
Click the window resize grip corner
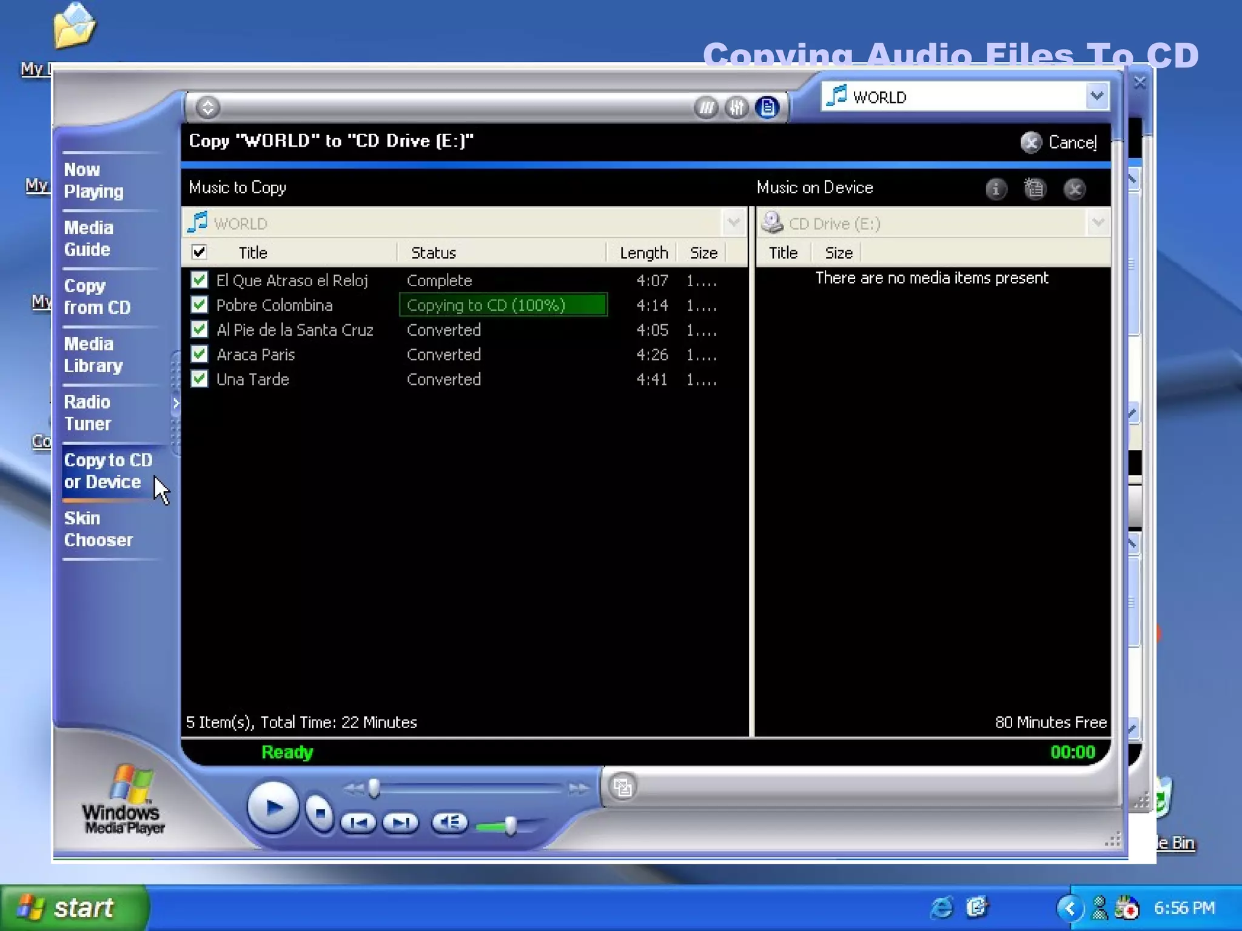[x=1113, y=839]
